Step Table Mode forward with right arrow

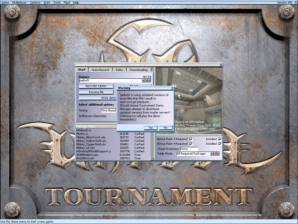pos(218,154)
